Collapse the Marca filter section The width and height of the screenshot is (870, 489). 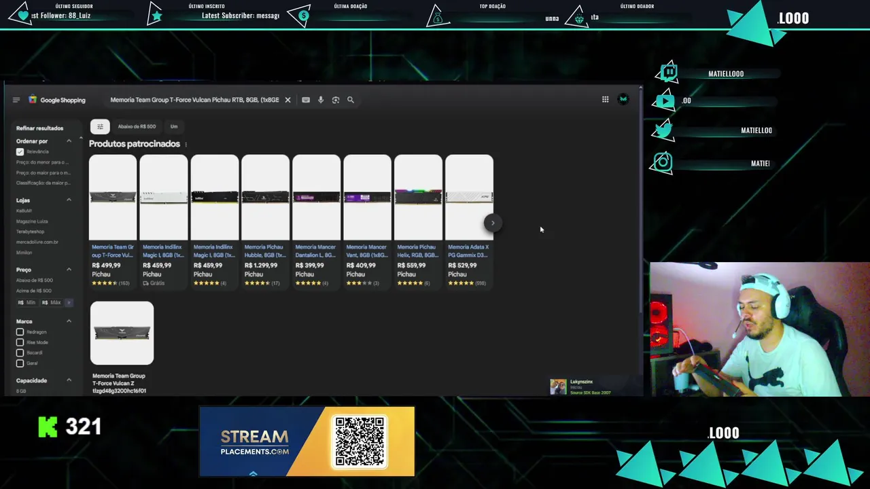point(69,321)
